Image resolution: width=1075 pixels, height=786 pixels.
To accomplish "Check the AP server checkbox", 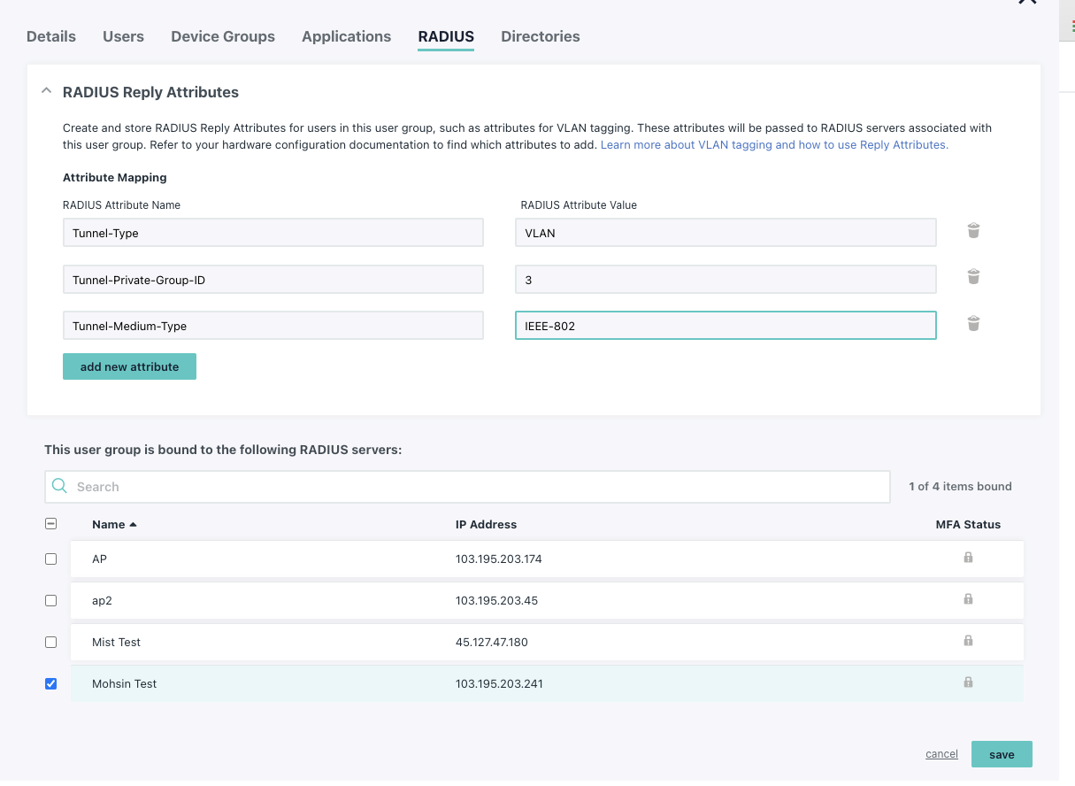I will [x=50, y=559].
